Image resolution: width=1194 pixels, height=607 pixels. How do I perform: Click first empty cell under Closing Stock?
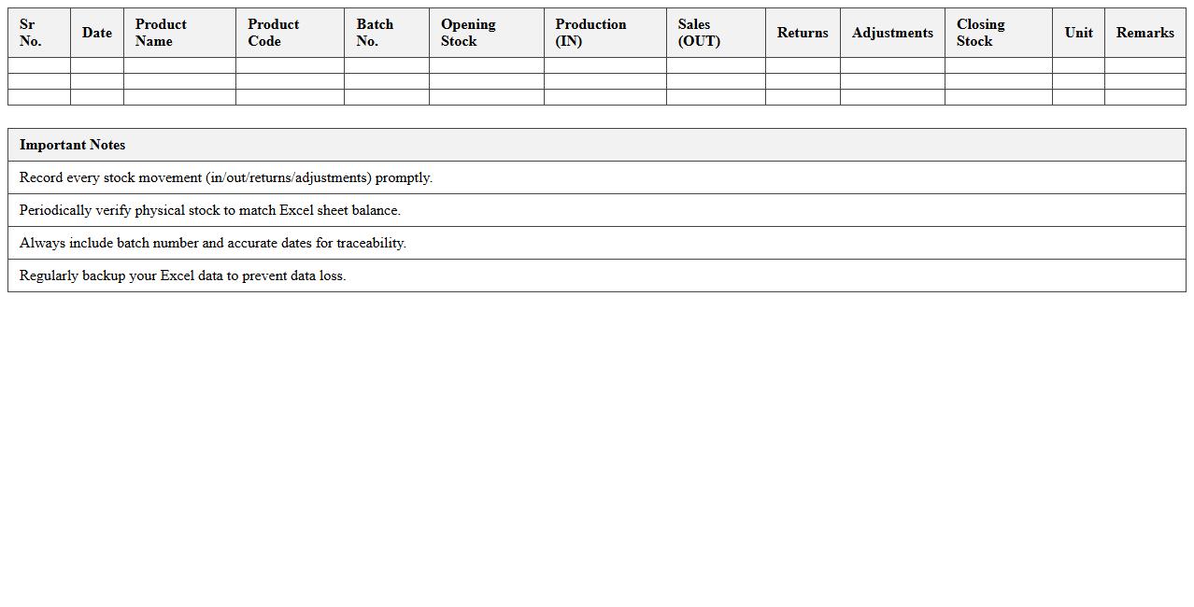(x=998, y=65)
